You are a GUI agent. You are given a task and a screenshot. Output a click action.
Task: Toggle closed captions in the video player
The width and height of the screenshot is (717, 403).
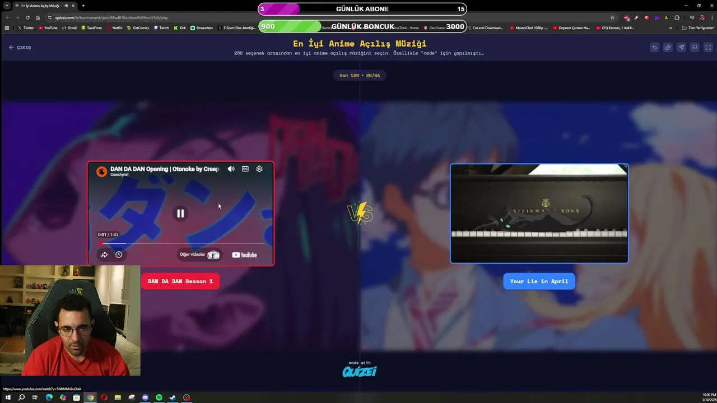point(245,169)
